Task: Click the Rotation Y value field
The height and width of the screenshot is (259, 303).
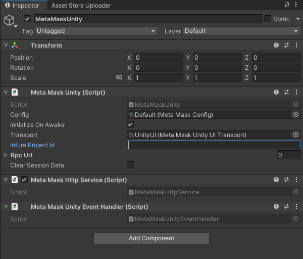Action: tap(217, 68)
